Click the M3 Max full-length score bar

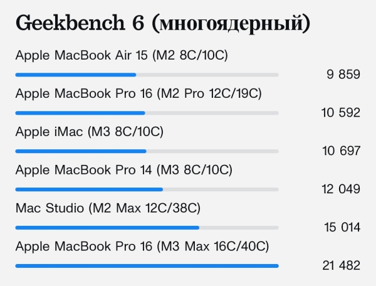[147, 266]
